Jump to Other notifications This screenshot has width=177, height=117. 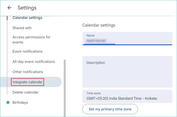point(28,72)
